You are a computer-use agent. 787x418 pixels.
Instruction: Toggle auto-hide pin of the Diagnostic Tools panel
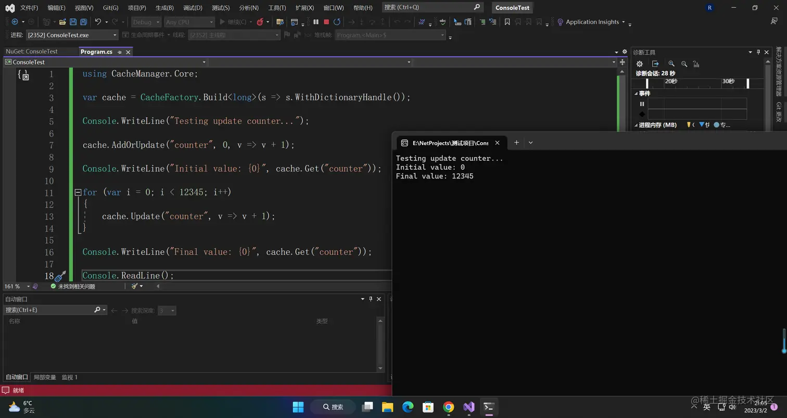pyautogui.click(x=758, y=52)
